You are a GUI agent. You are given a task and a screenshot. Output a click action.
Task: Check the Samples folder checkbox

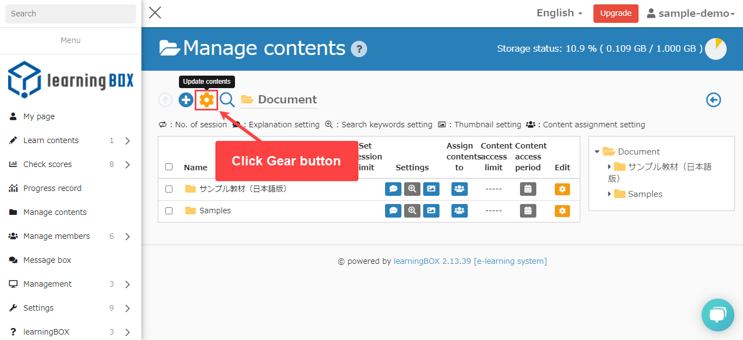click(169, 211)
